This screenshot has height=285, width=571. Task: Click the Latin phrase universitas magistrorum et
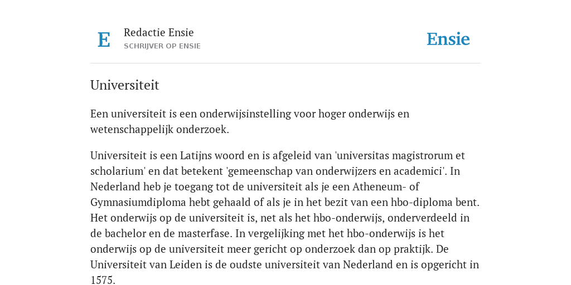point(400,156)
